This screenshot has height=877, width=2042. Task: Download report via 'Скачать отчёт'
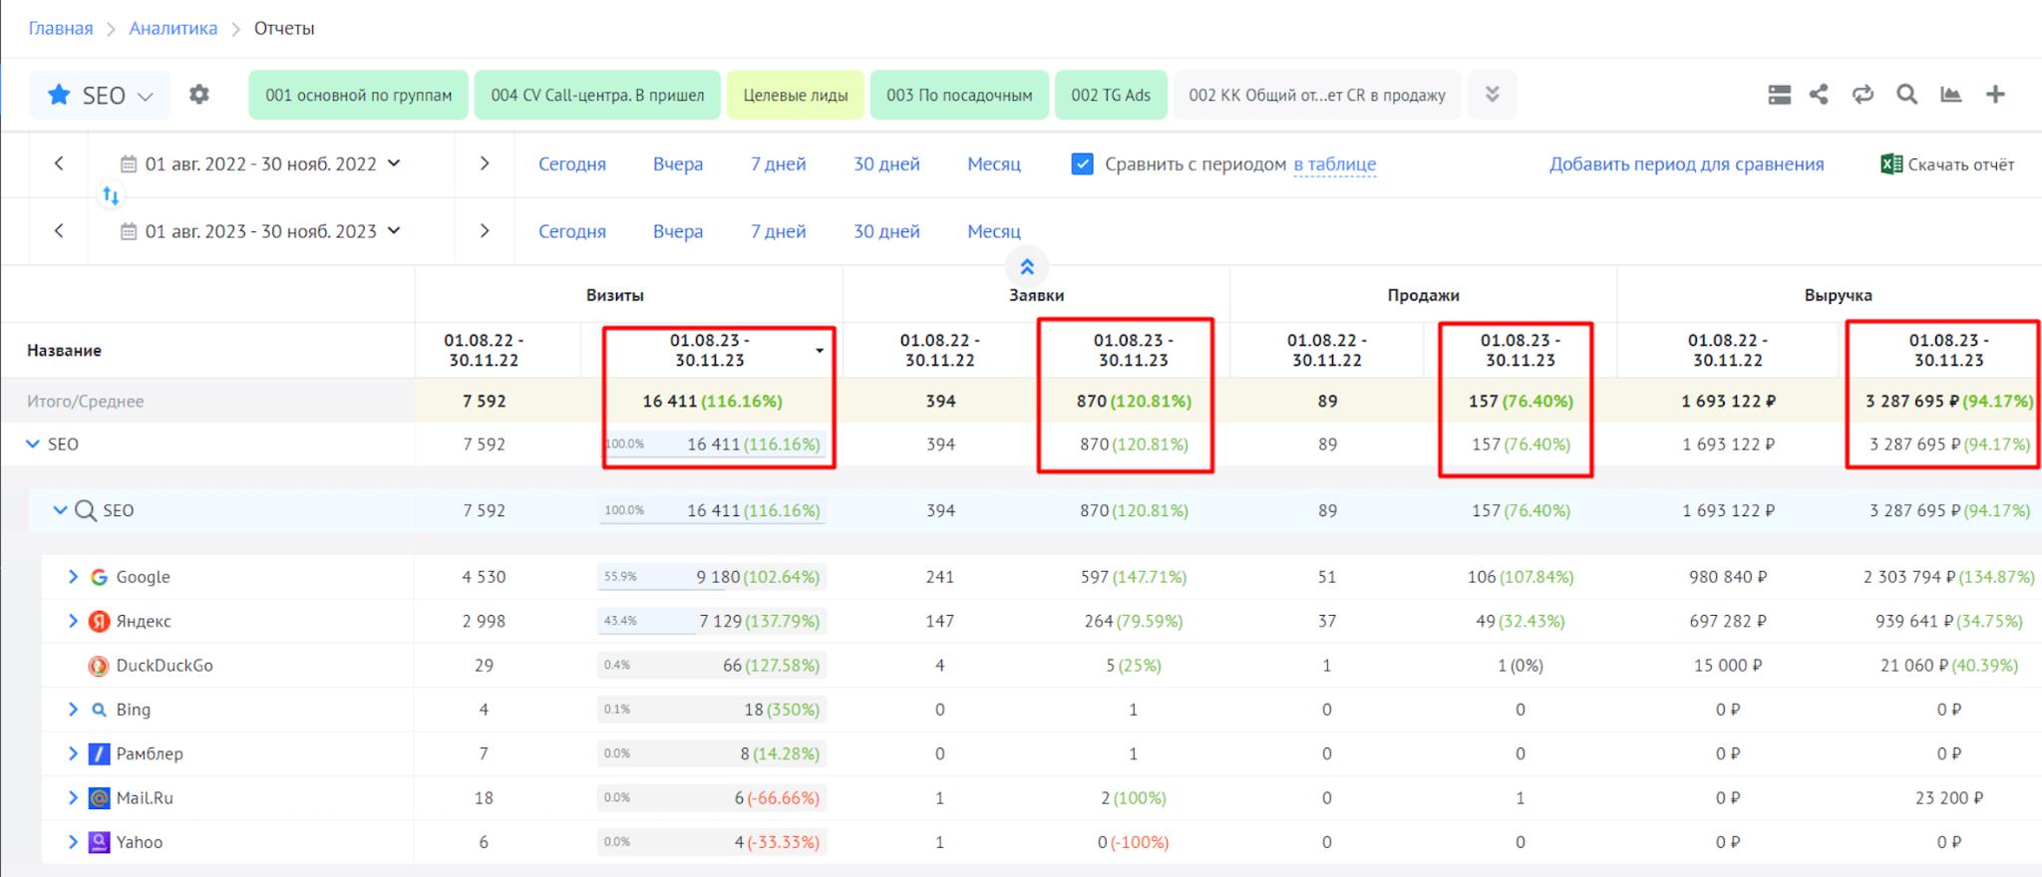pos(1947,164)
